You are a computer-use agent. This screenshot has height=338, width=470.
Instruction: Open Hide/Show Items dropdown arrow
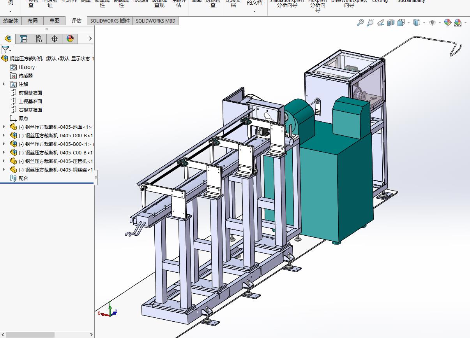click(440, 23)
